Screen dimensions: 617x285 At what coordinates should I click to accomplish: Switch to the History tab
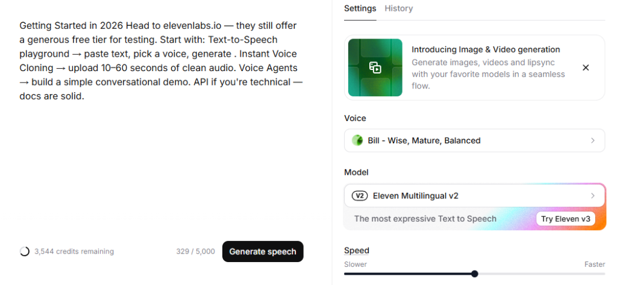pos(399,8)
